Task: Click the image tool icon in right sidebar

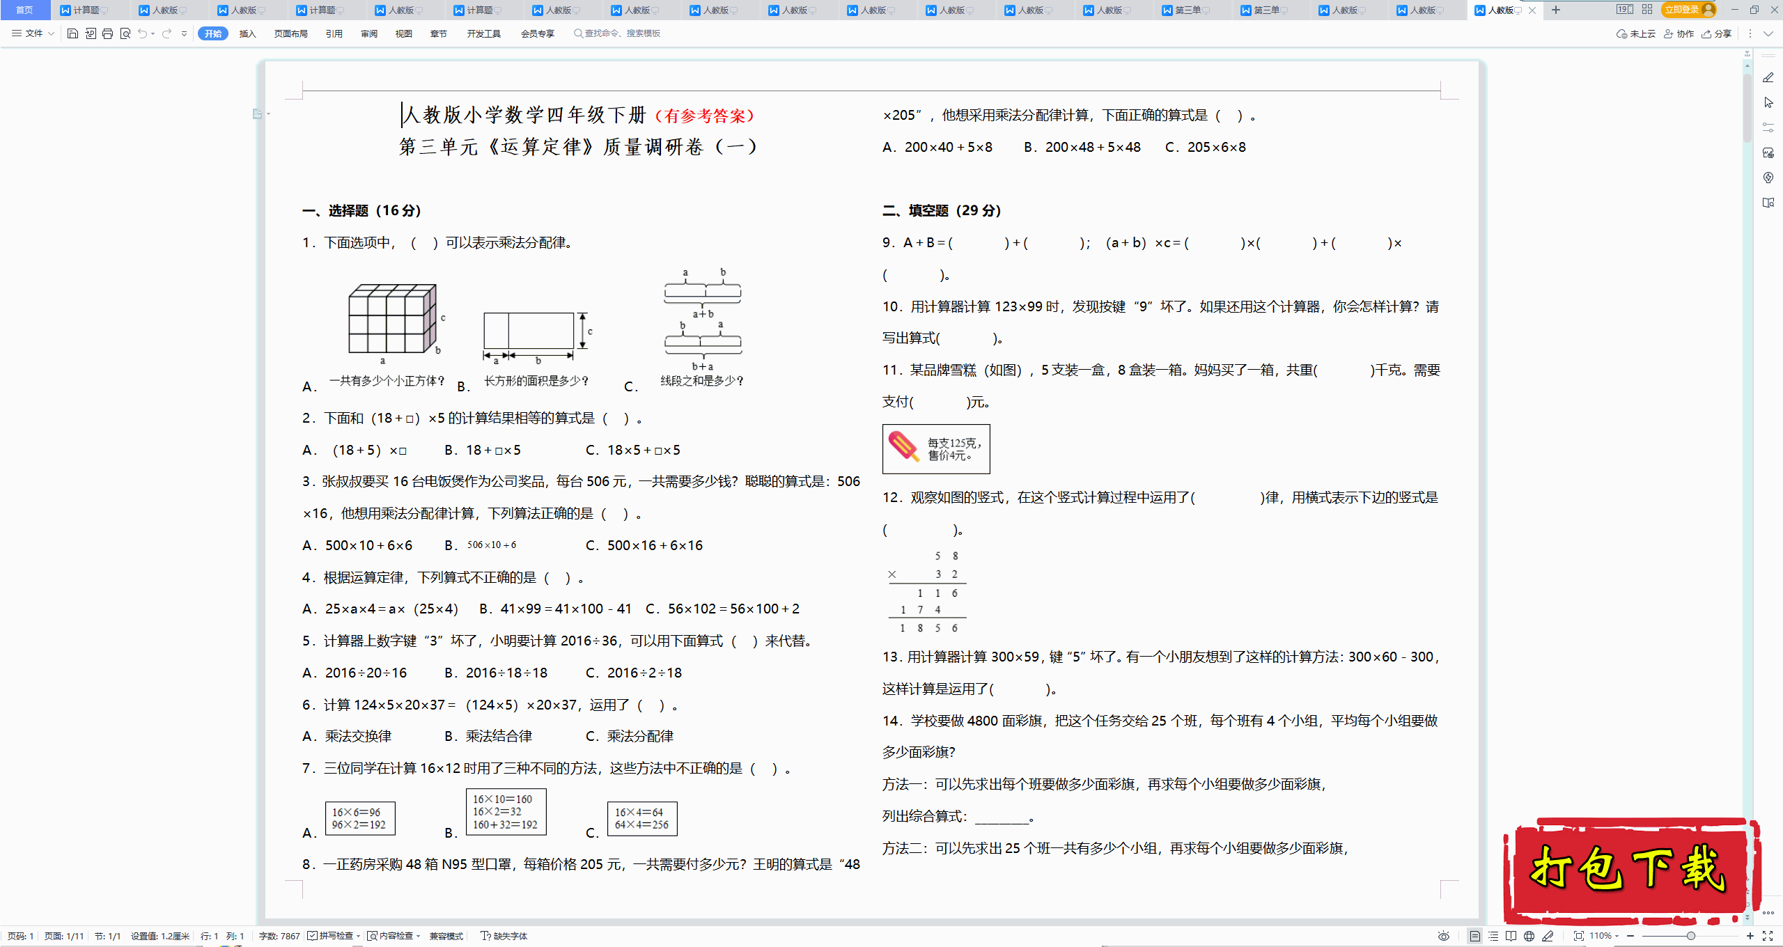Action: [1768, 152]
